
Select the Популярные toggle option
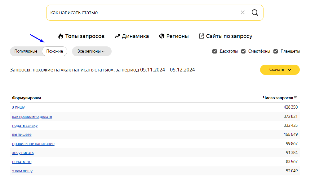click(x=26, y=51)
